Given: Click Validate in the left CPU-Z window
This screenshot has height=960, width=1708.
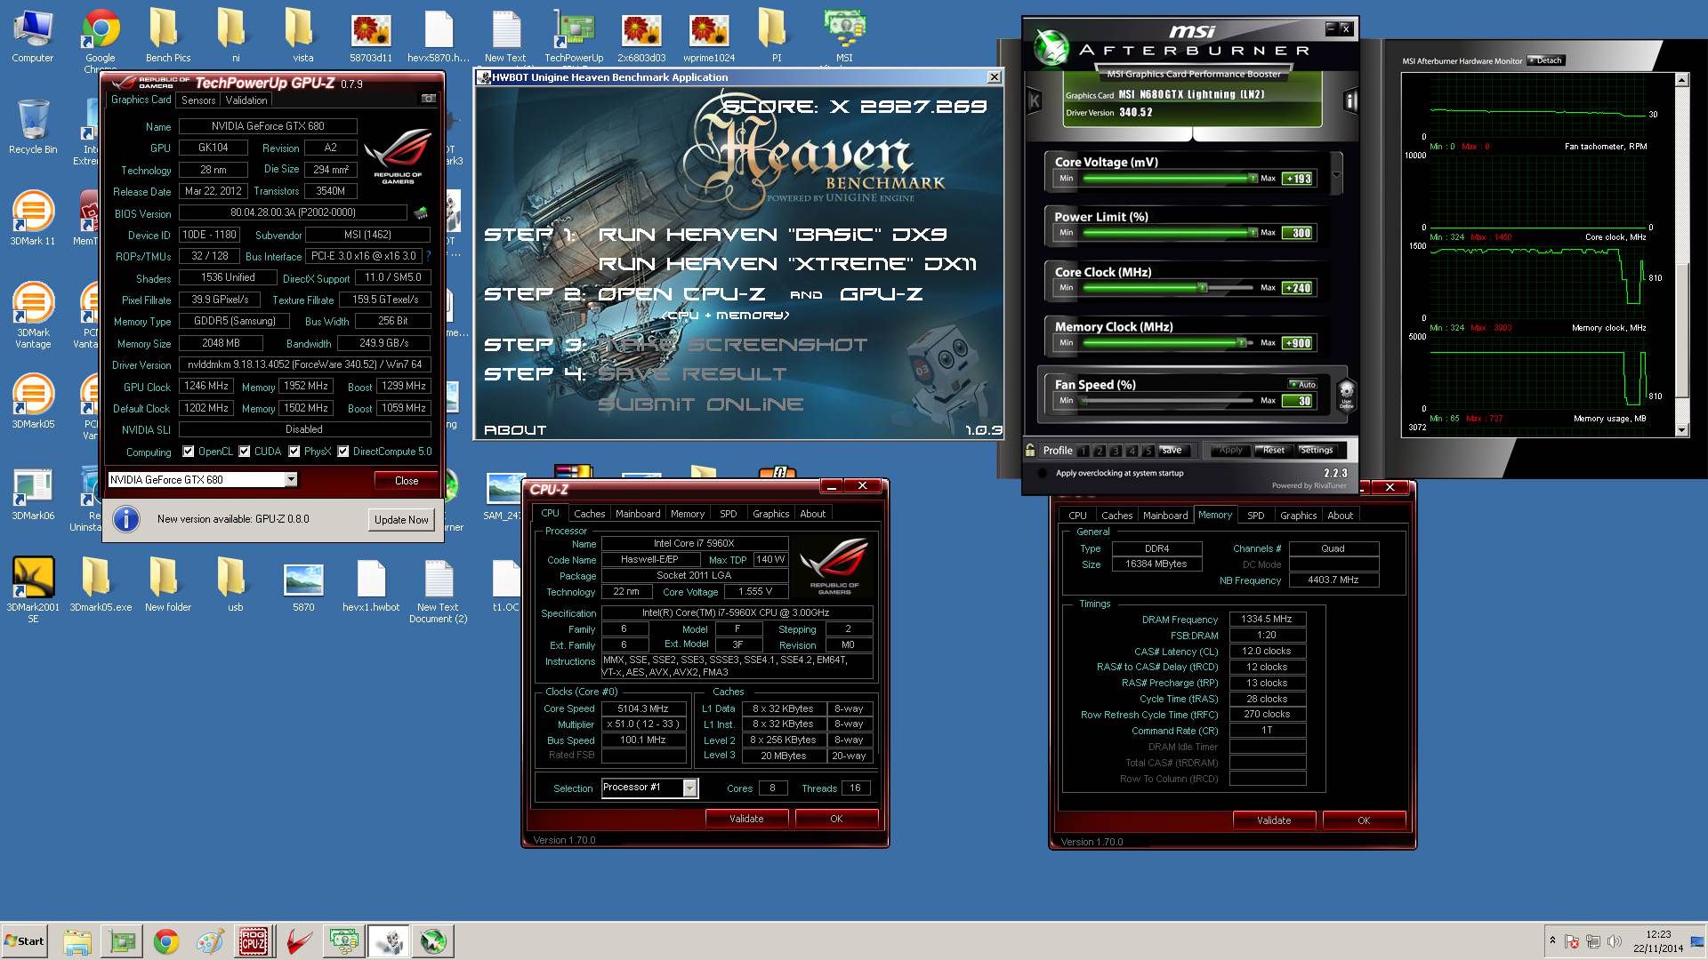Looking at the screenshot, I should pyautogui.click(x=746, y=819).
